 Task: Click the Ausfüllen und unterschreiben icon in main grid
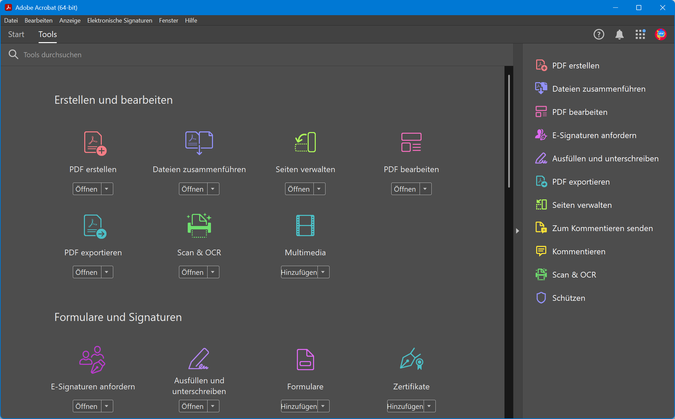pyautogui.click(x=199, y=359)
